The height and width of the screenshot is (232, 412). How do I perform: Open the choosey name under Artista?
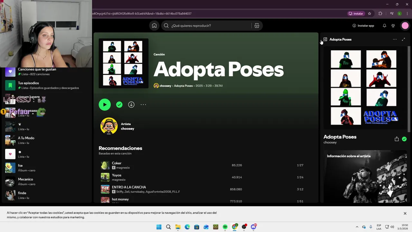coord(127,129)
